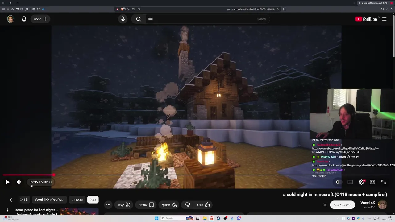
Task: Show more chips with the arrow
Action: point(11,200)
